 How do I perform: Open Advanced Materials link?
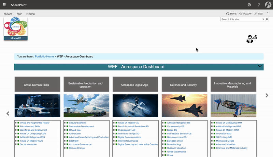(x=226, y=144)
